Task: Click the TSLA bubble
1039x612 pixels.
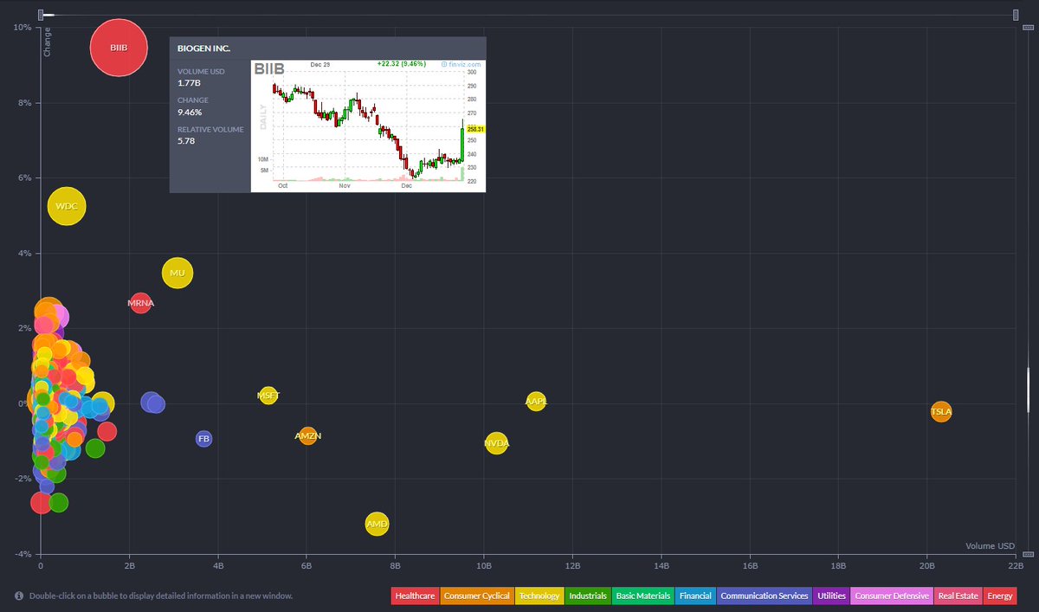Action: (941, 412)
